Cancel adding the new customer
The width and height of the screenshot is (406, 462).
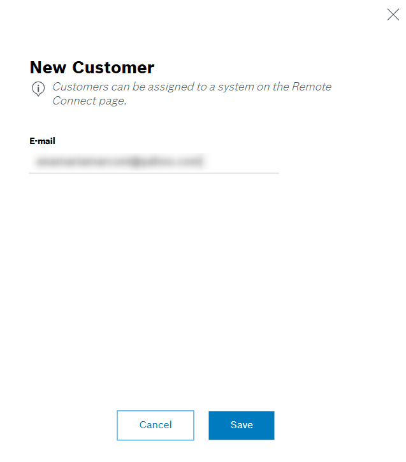[x=156, y=425]
